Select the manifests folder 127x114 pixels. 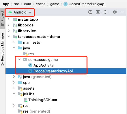click(66, 42)
